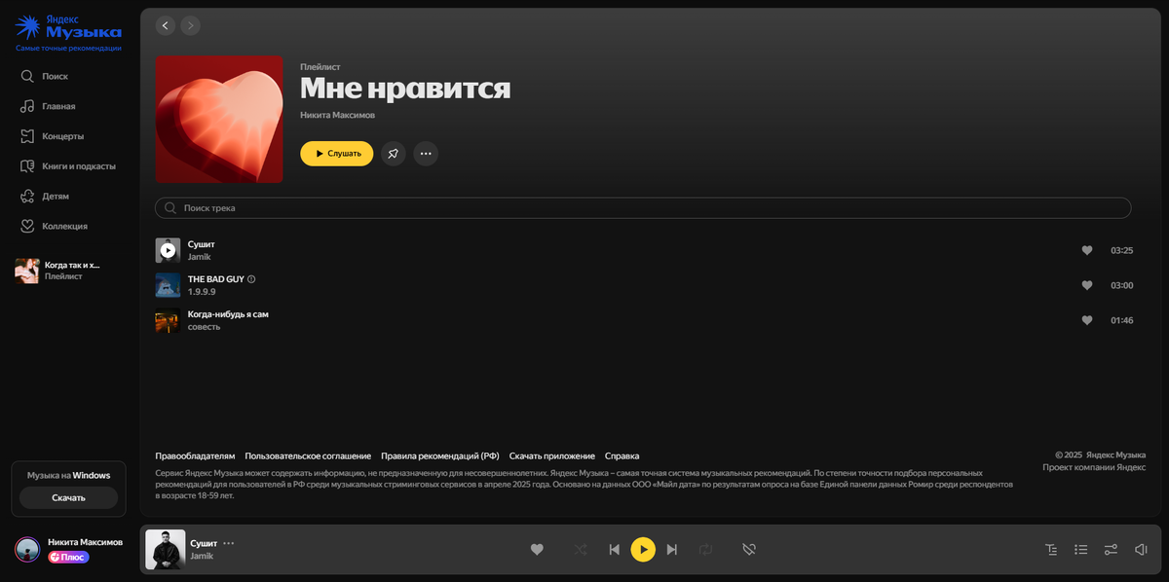Open now playing cover in player bar

[x=165, y=549]
